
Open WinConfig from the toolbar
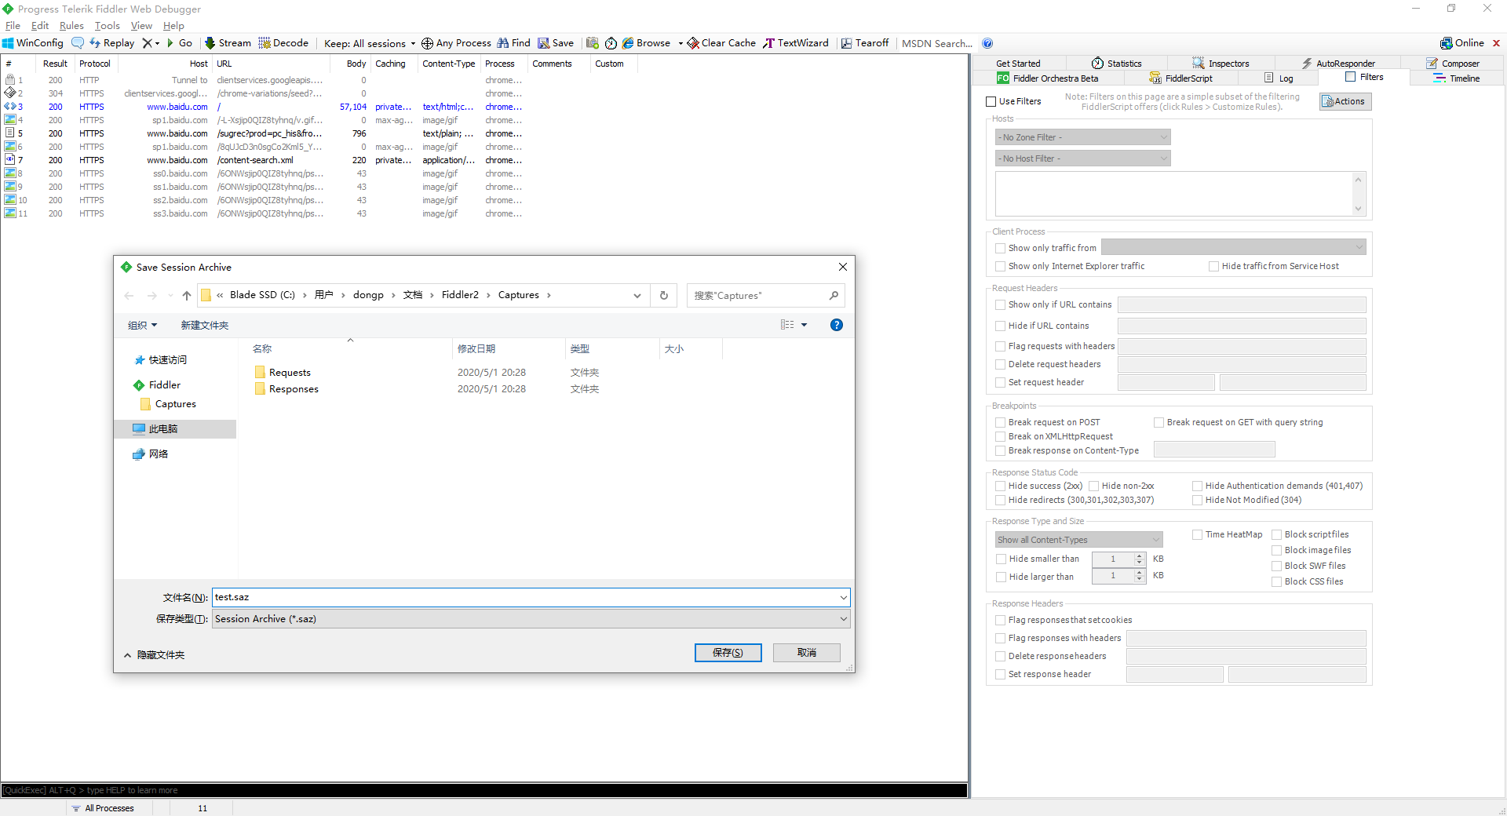pos(33,43)
